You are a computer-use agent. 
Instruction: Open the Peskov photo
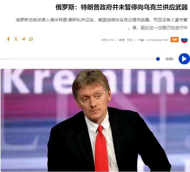(95, 120)
